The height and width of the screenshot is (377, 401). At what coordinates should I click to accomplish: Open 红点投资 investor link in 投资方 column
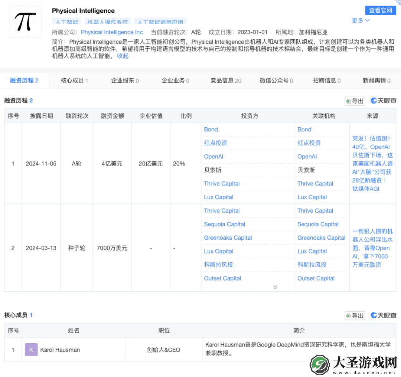(x=215, y=143)
